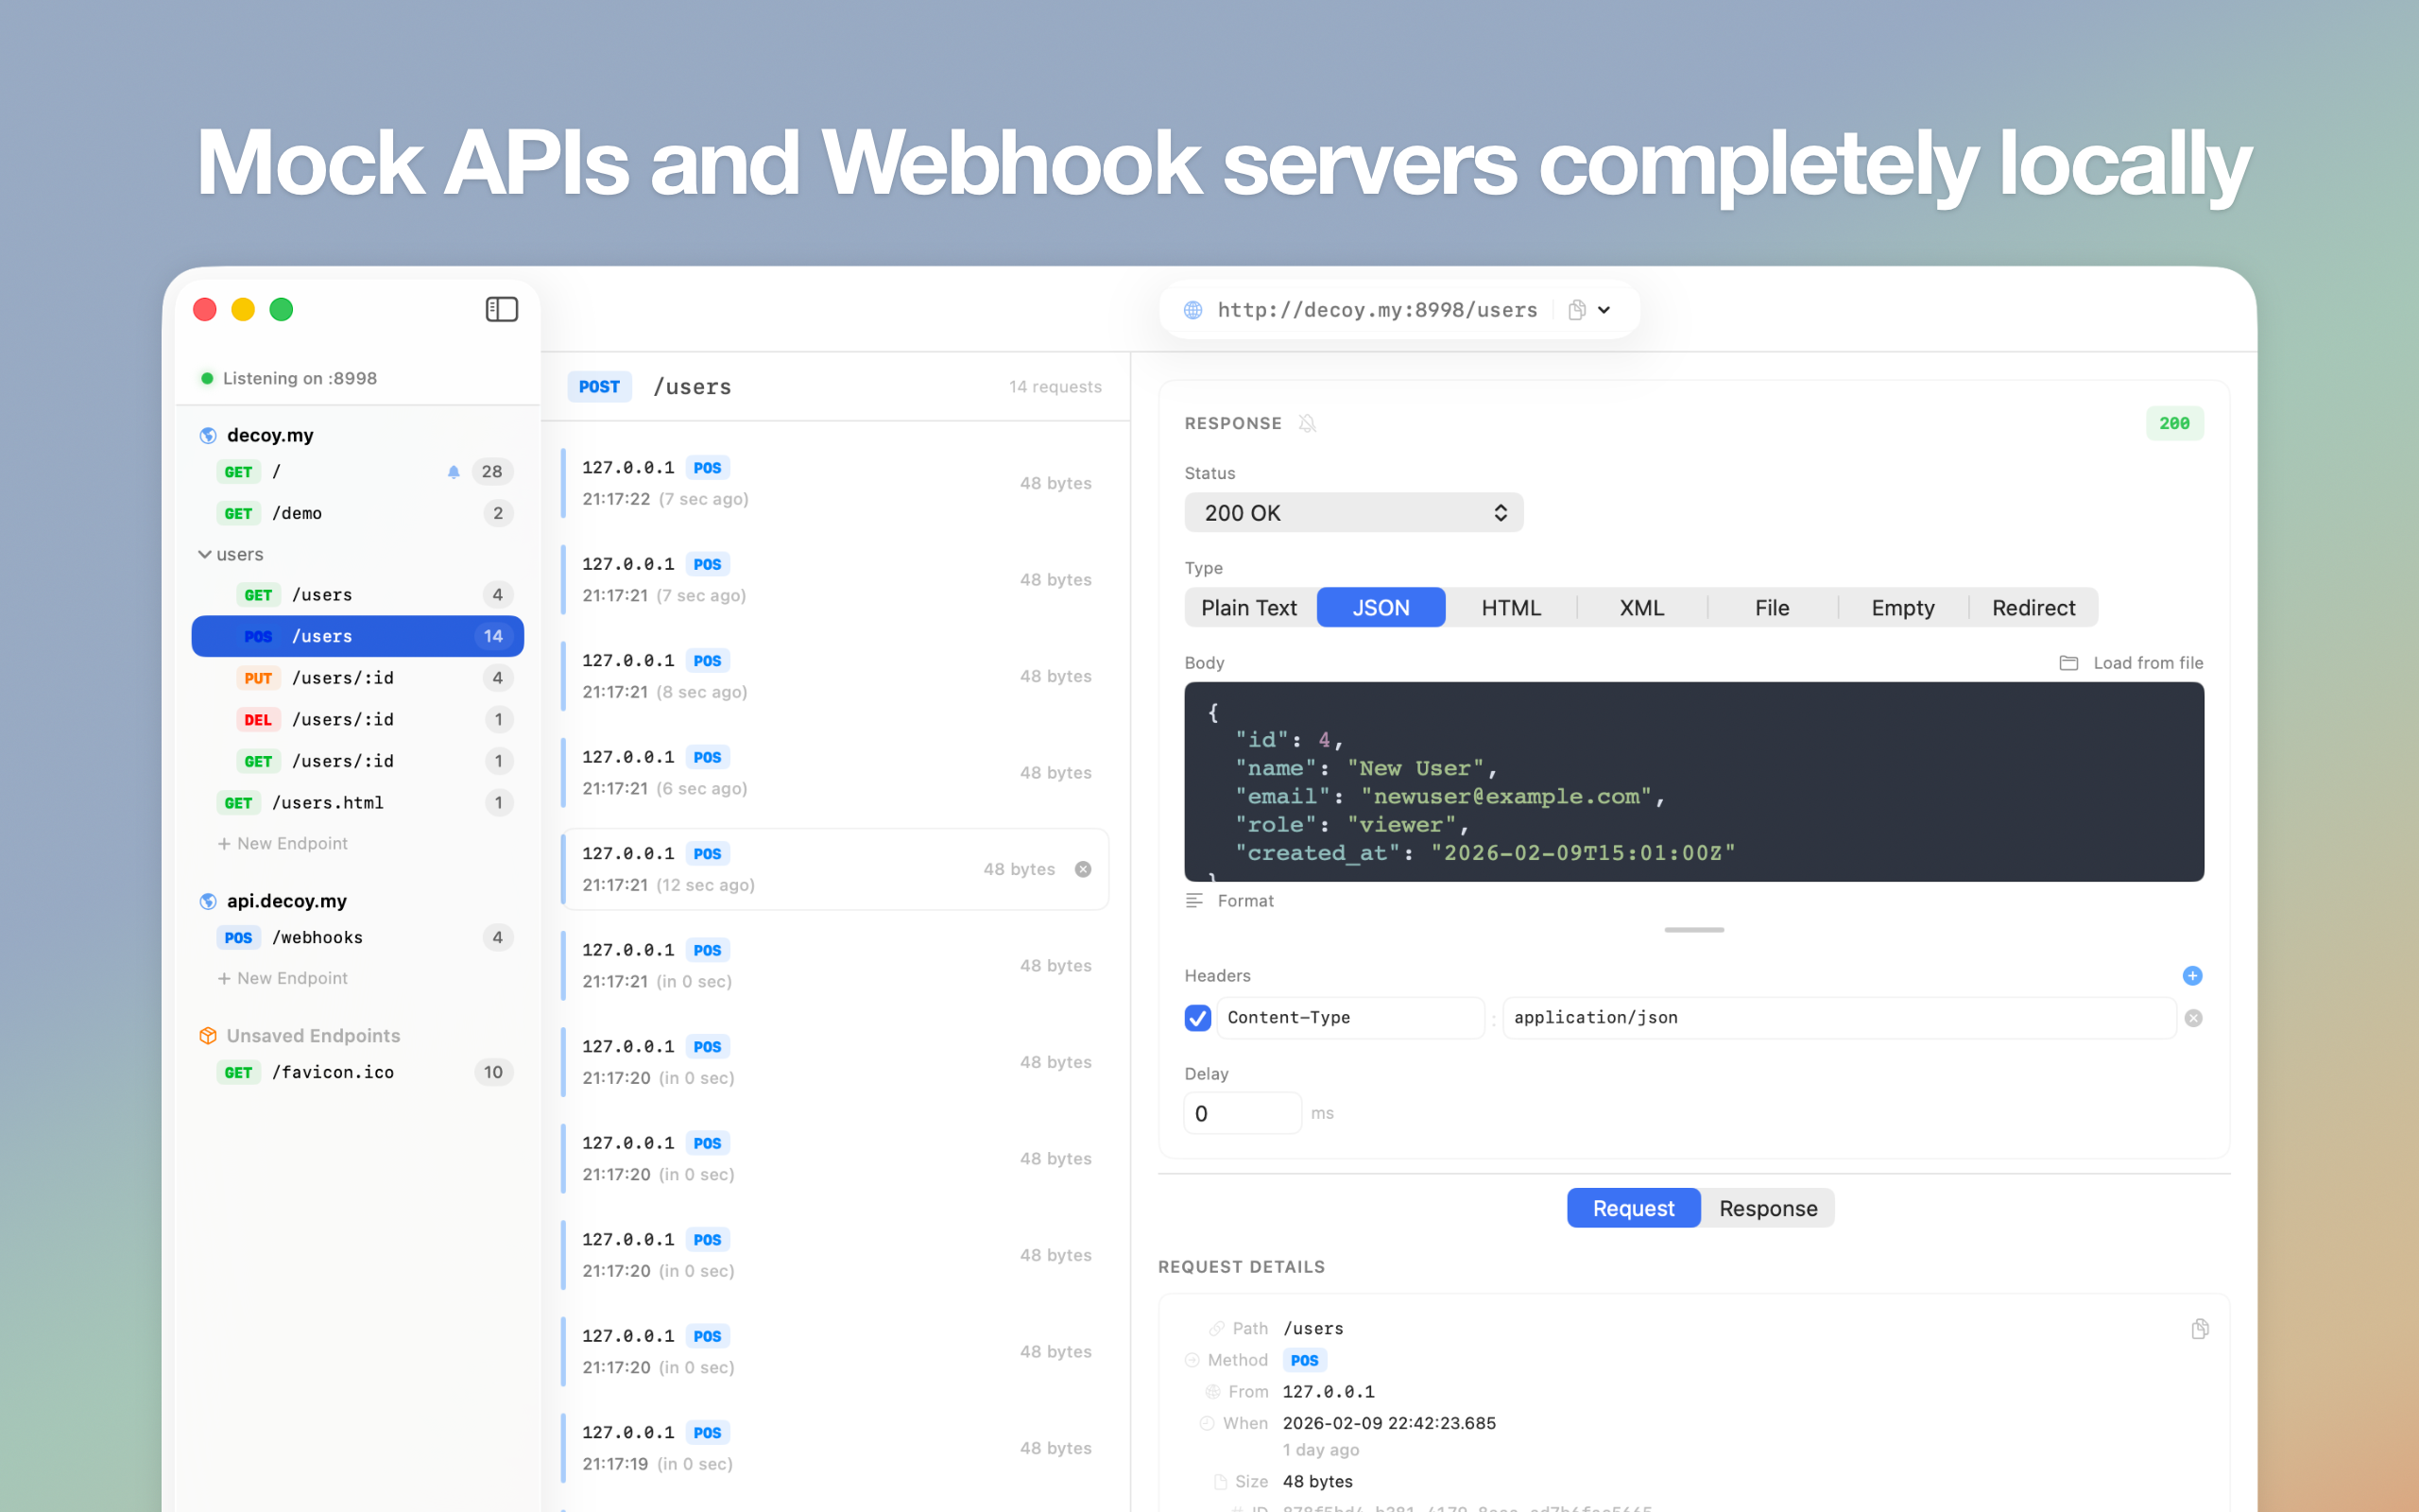Image resolution: width=2419 pixels, height=1512 pixels.
Task: Select the Redirect response type
Action: coord(2033,608)
